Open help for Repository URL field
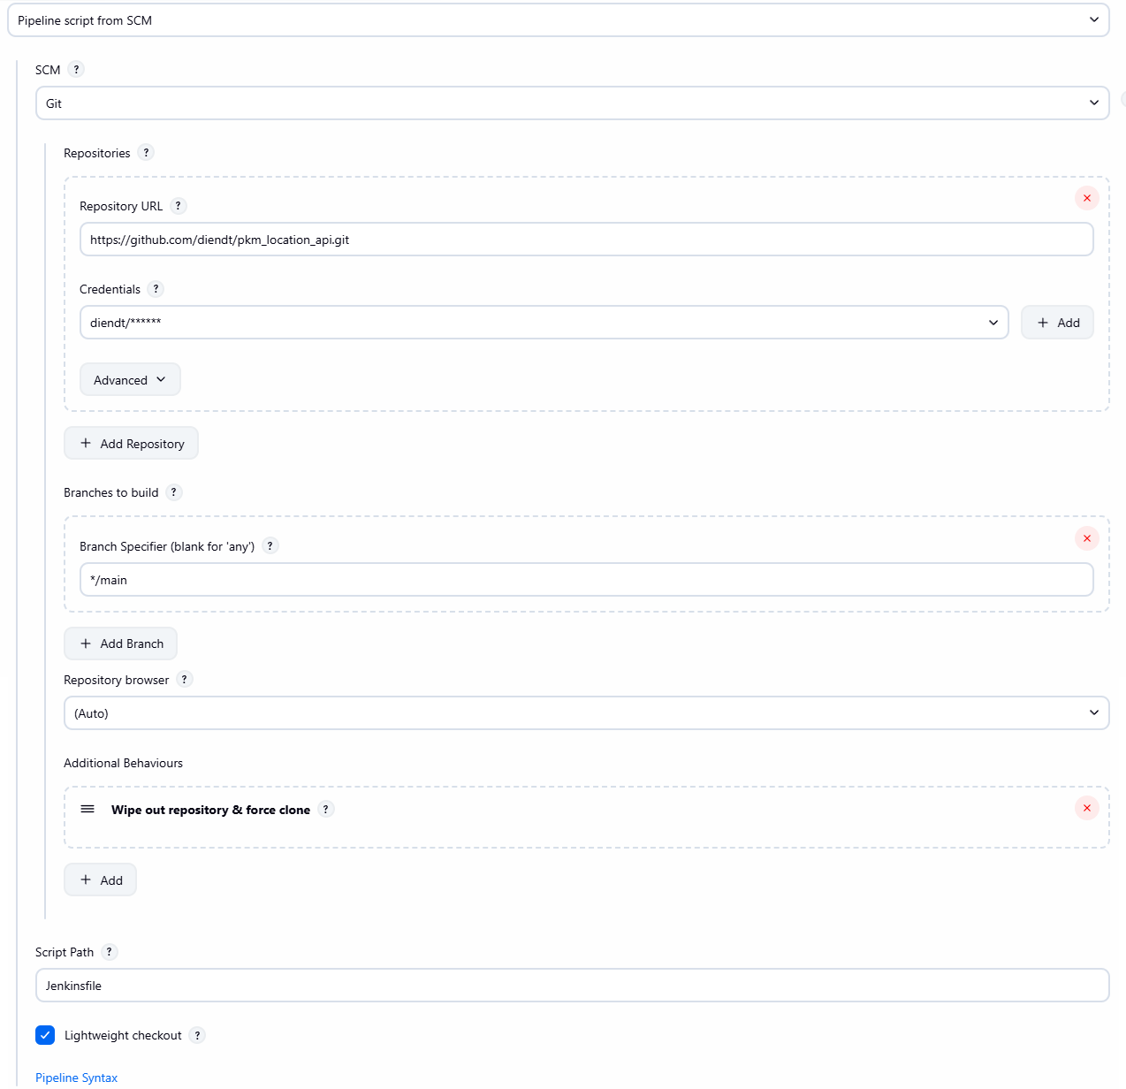Screen dimensions: 1126x1089 coord(178,206)
